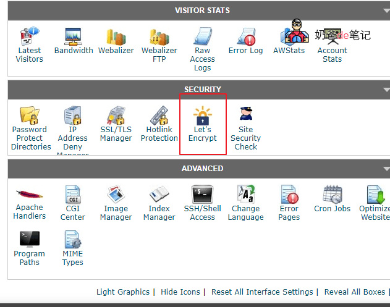Collapse the Visitor Stats section

(x=386, y=11)
